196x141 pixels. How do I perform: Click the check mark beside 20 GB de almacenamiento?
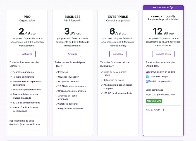tap(56, 86)
